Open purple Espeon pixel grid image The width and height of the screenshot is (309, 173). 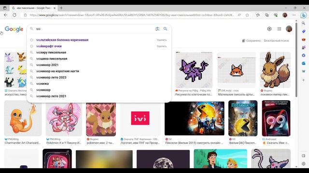(x=194, y=70)
